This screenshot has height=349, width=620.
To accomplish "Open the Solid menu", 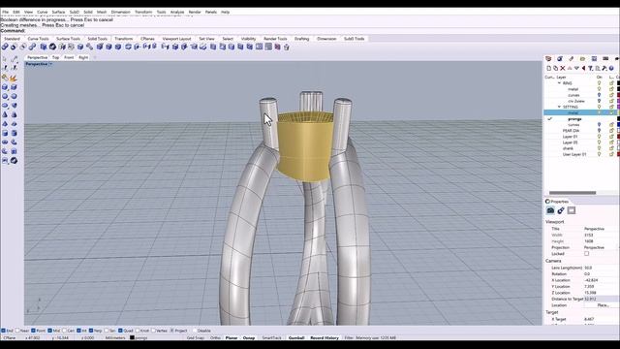I will tap(88, 12).
